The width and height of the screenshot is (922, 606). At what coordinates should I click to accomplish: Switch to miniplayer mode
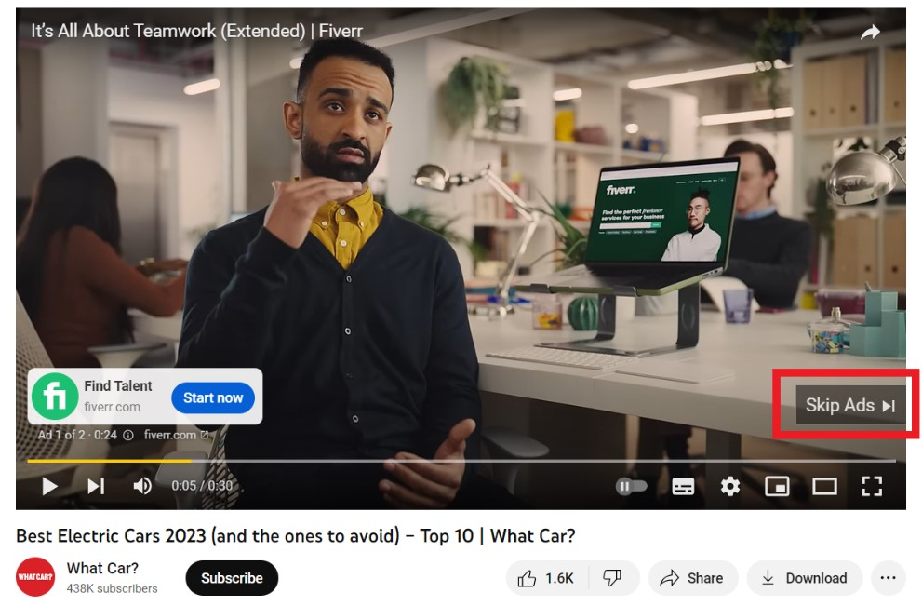777,487
